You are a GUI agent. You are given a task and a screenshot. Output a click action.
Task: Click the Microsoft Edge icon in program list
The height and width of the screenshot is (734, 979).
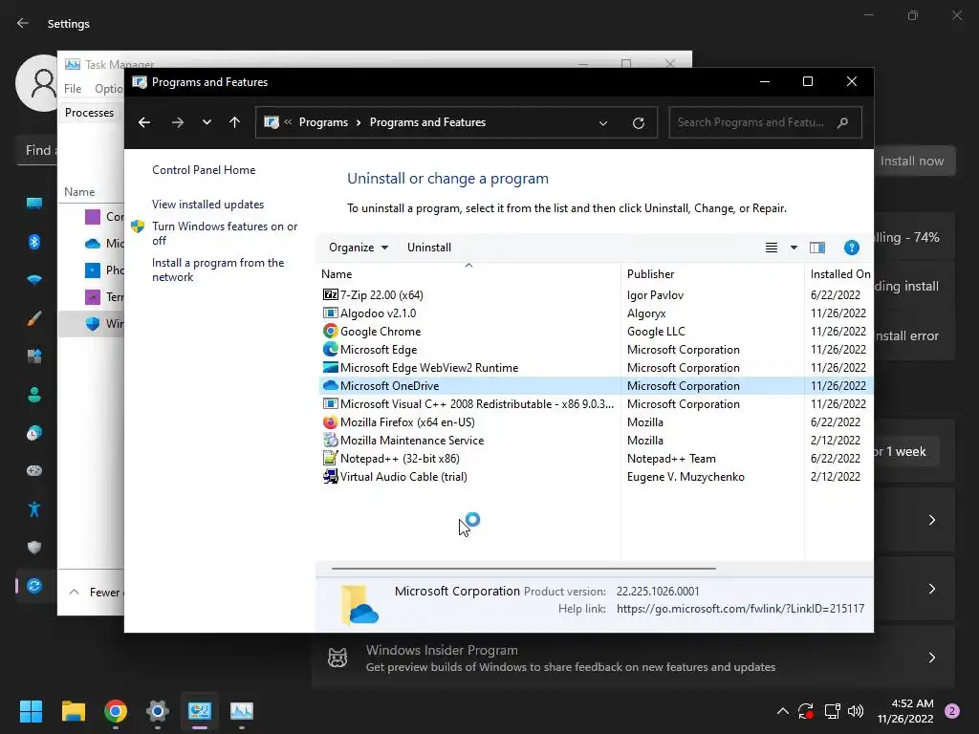(x=330, y=349)
